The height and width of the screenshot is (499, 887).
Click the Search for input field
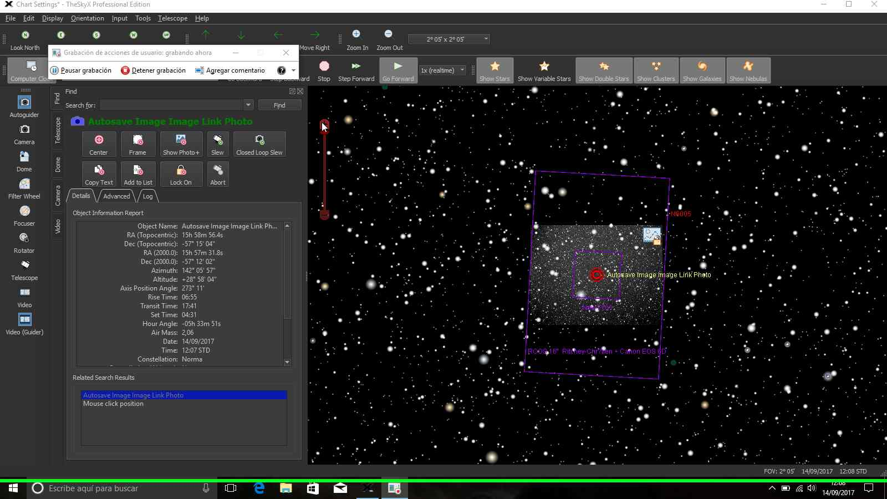tap(172, 105)
